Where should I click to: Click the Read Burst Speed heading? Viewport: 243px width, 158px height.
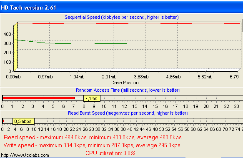pos(128,113)
